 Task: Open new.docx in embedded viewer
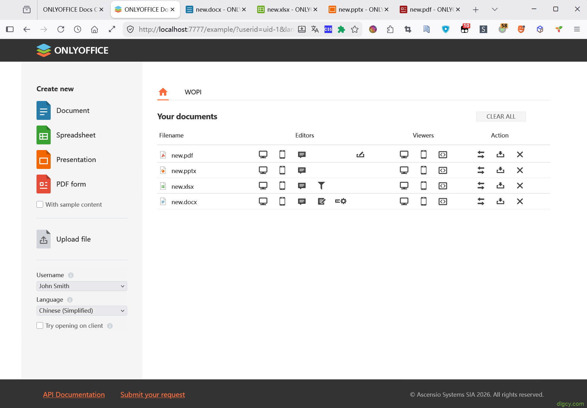tap(443, 201)
